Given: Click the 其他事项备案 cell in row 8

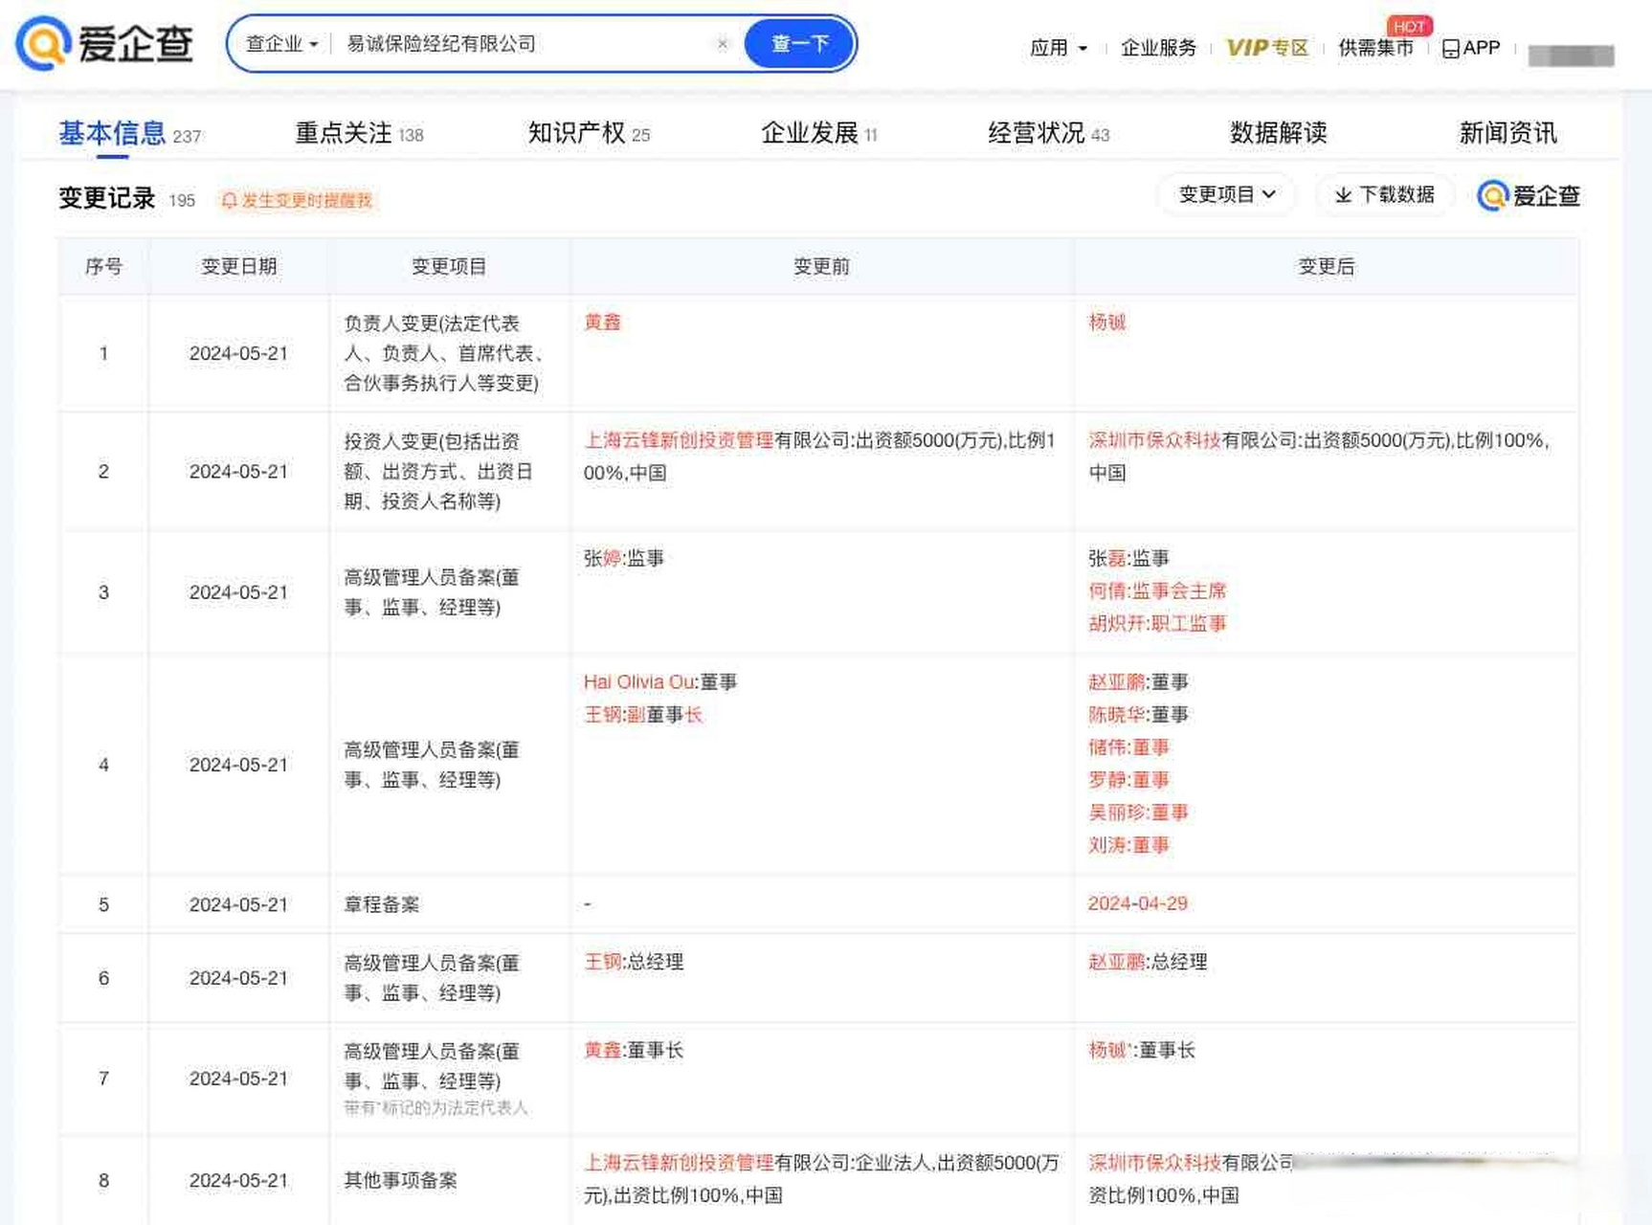Looking at the screenshot, I should click(x=450, y=1180).
